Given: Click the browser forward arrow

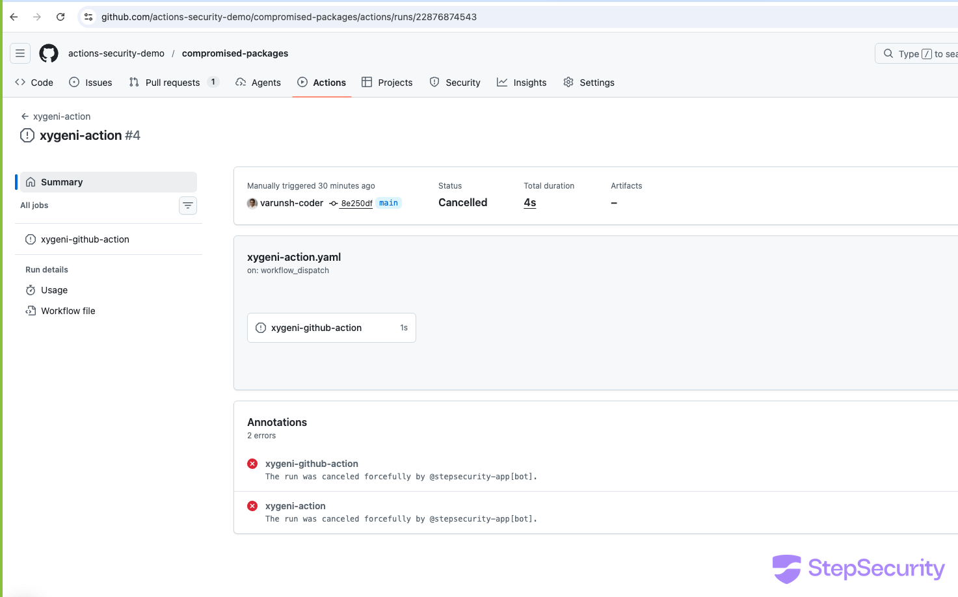Looking at the screenshot, I should (37, 17).
